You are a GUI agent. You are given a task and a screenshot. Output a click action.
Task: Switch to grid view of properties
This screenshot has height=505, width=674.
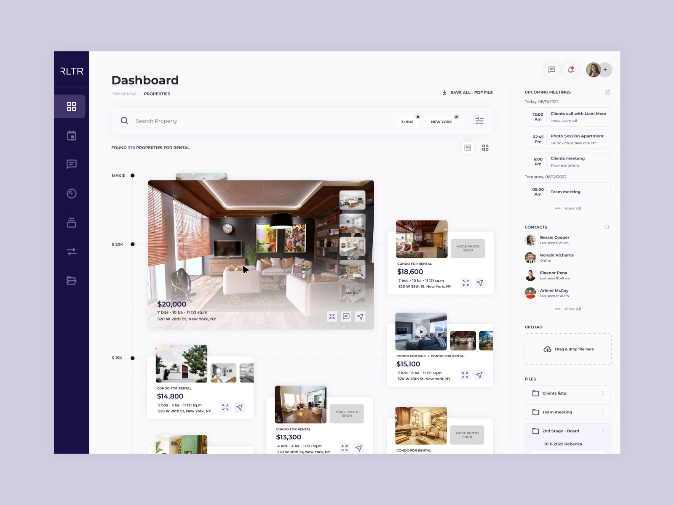pos(485,148)
